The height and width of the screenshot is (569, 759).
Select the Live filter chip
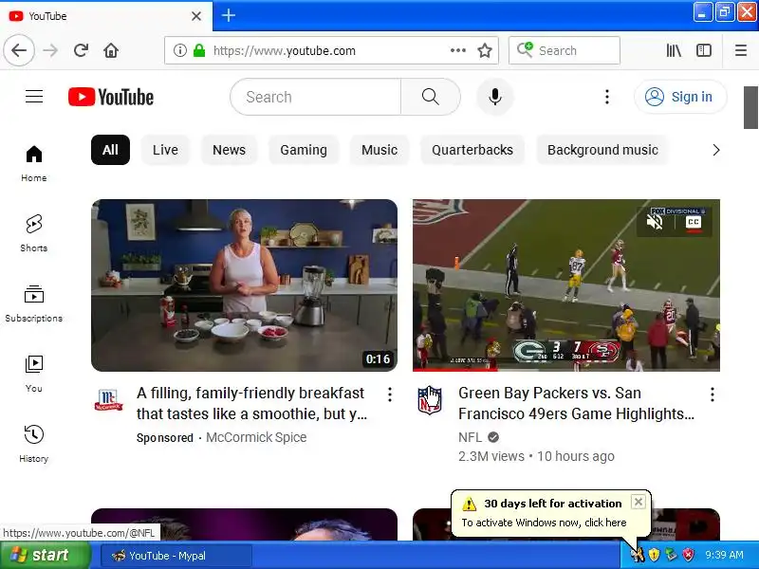165,150
